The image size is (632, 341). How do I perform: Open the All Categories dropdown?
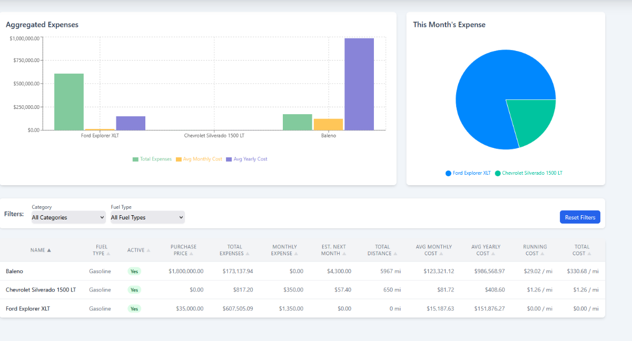click(x=68, y=217)
